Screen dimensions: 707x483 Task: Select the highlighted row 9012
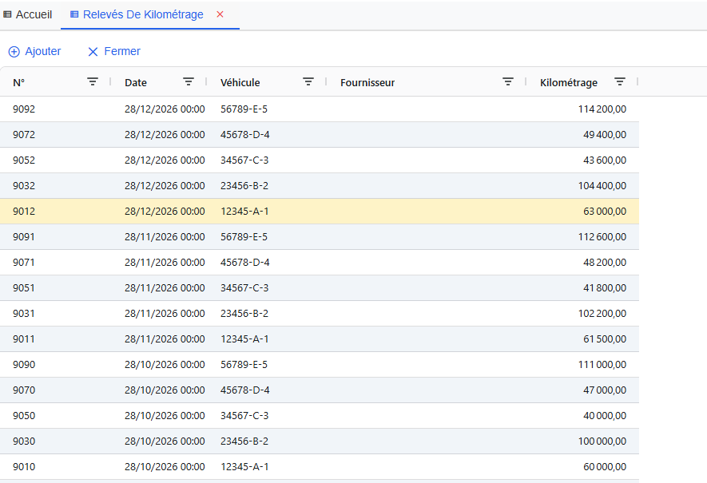(24, 211)
